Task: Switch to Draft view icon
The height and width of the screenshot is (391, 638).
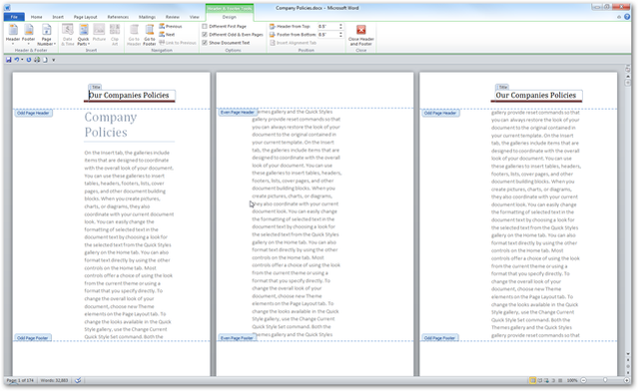Action: [x=560, y=380]
